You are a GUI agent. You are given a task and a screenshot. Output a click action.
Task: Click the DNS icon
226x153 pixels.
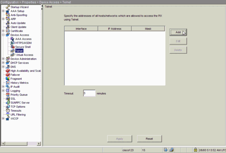point(8,67)
